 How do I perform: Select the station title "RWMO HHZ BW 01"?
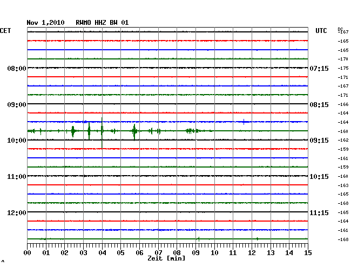(102, 23)
